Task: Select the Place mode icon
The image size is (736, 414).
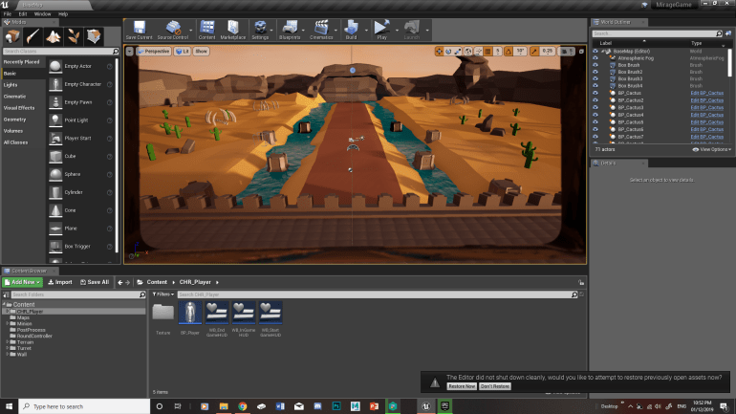Action: (12, 36)
